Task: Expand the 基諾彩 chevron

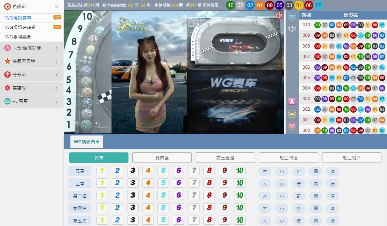Action: point(56,88)
